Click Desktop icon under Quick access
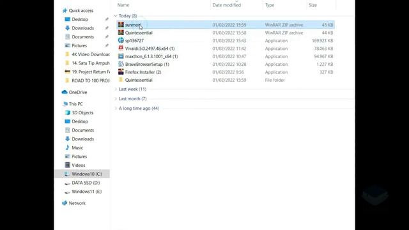This screenshot has width=409, height=230. click(x=67, y=19)
